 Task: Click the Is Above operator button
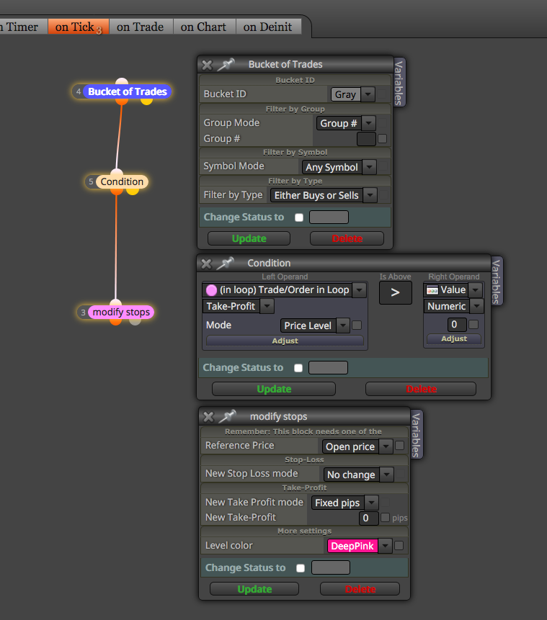[x=396, y=292]
